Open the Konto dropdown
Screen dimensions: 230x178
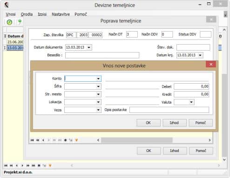coord(98,79)
